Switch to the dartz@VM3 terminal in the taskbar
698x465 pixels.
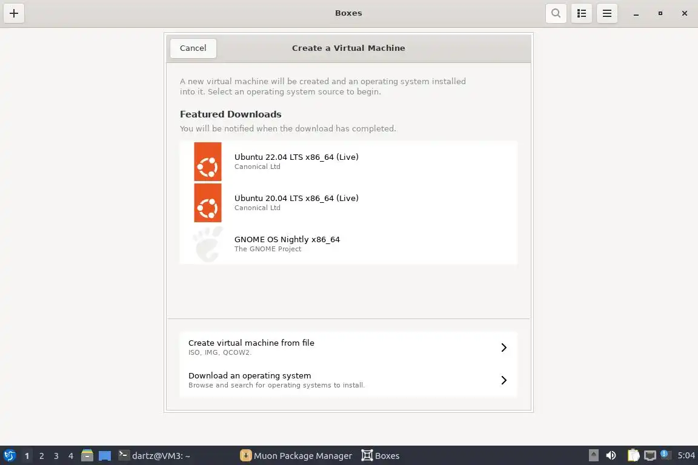pyautogui.click(x=155, y=456)
